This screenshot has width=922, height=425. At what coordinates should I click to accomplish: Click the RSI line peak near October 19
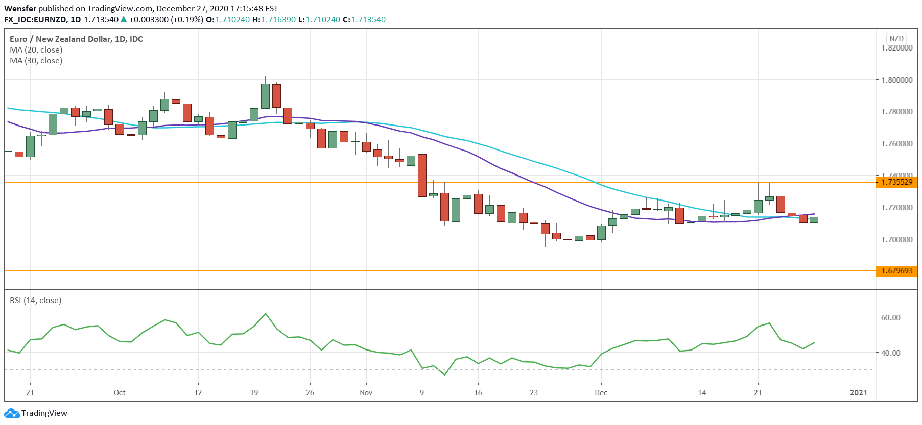[x=266, y=313]
